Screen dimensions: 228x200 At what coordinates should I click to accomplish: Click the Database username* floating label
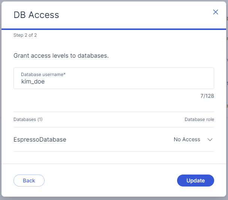[43, 75]
